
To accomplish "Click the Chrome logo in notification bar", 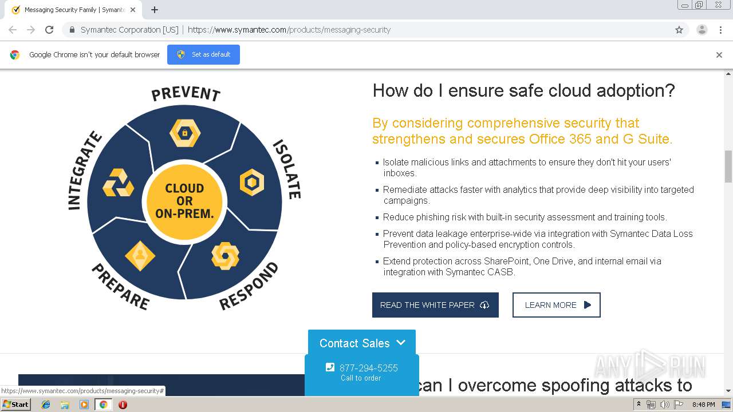I will tap(15, 55).
